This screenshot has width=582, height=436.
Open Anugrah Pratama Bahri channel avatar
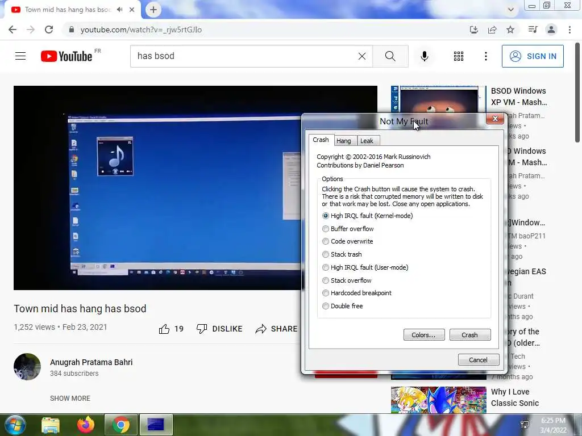coord(27,367)
